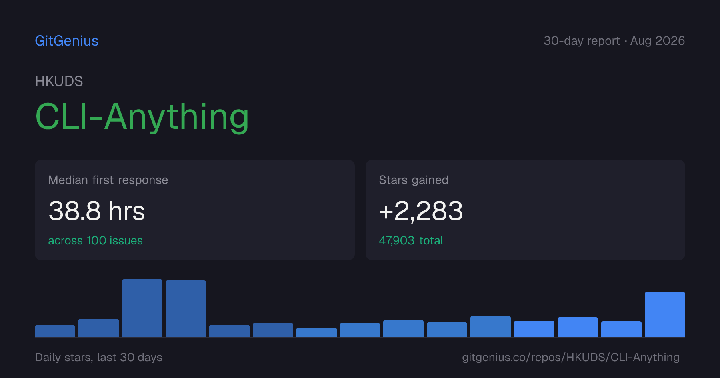Viewport: 720px width, 378px height.
Task: Open the gitgenius.co/repos/HKUDS/CLI-Anything URL
Action: pyautogui.click(x=571, y=357)
